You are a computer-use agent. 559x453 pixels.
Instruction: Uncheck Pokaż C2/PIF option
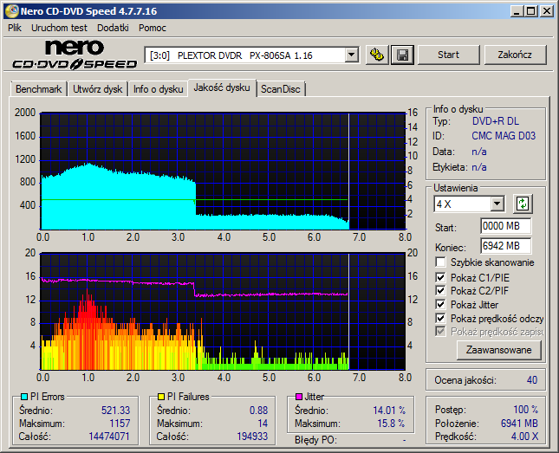click(440, 291)
